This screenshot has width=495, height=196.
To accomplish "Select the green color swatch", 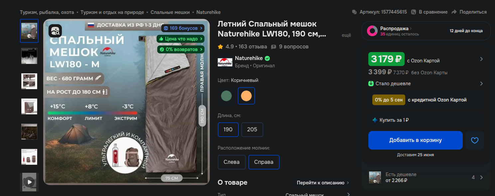I will [226, 96].
